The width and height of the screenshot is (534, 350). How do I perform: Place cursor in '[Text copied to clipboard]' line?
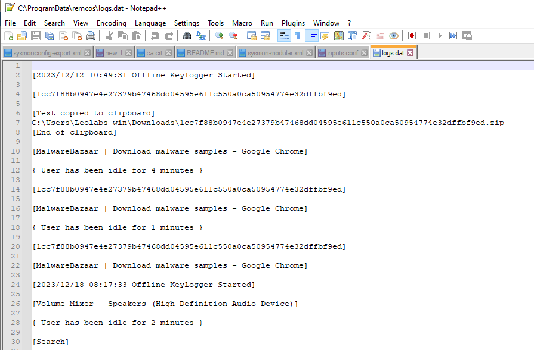click(x=93, y=113)
